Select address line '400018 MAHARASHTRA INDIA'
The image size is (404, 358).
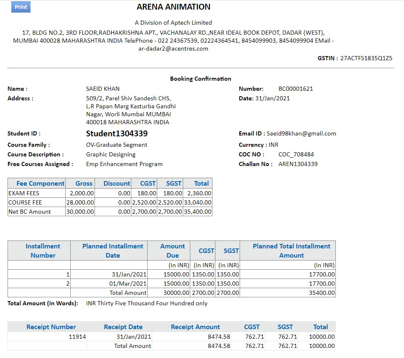pos(128,122)
